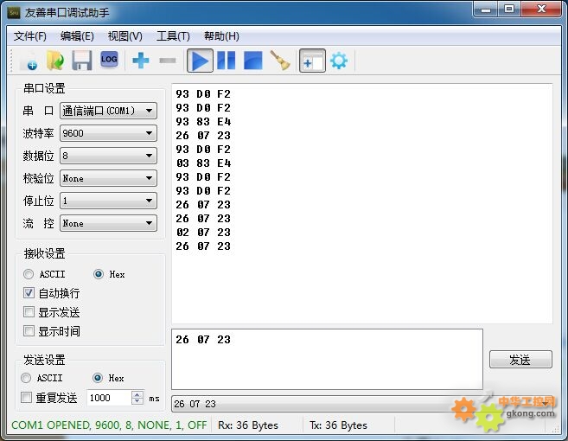The height and width of the screenshot is (441, 568).
Task: Click the Rx: 36 Bytes status text
Action: point(248,425)
